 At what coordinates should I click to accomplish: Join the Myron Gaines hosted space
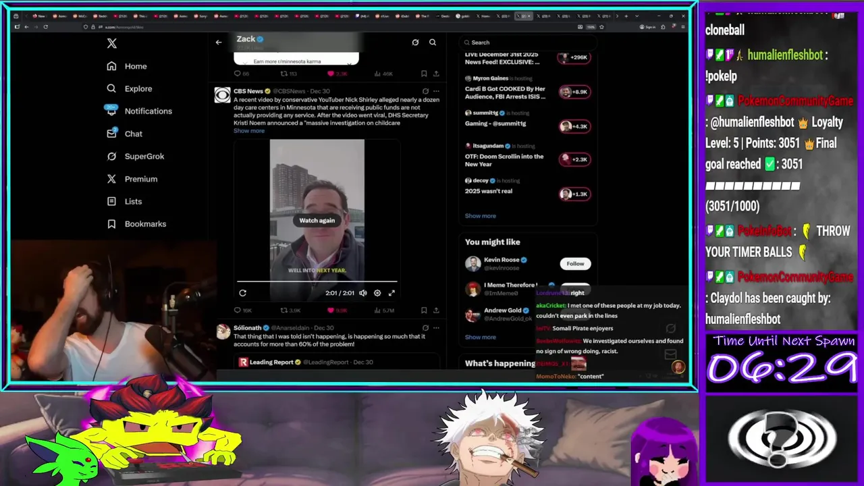point(506,92)
